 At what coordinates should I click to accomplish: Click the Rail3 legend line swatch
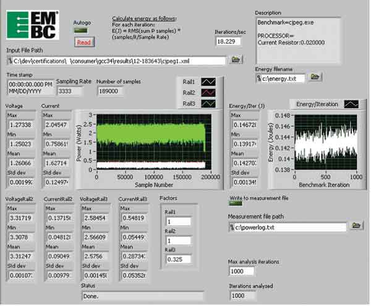(208, 104)
